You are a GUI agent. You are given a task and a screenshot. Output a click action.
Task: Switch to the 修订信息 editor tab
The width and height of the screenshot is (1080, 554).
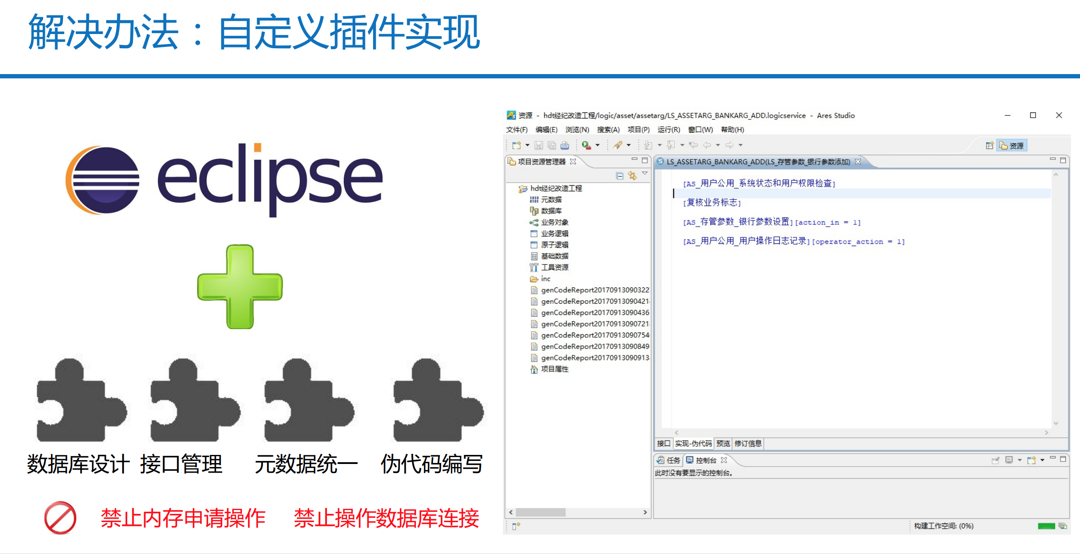[x=748, y=444]
